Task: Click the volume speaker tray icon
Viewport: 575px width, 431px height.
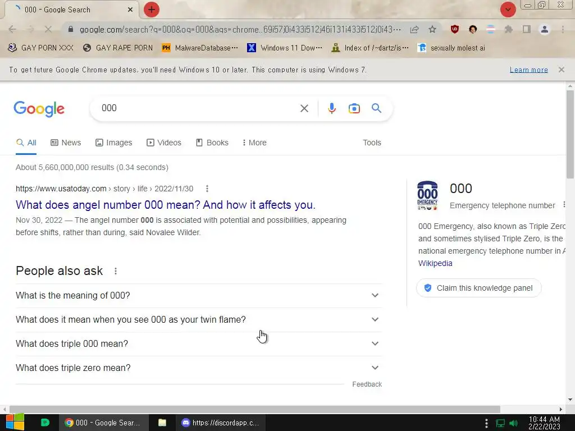Action: (514, 423)
